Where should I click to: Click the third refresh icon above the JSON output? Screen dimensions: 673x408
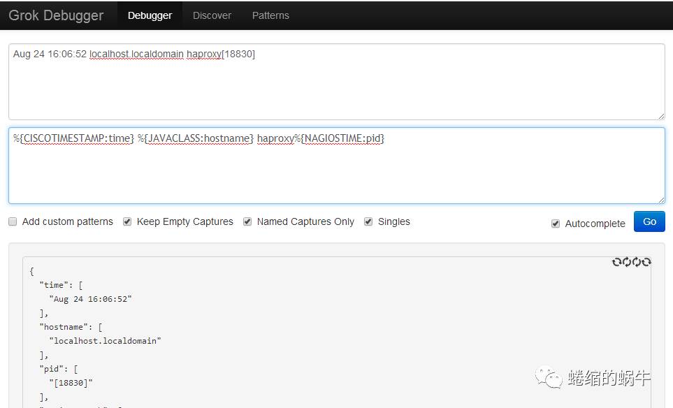[637, 262]
